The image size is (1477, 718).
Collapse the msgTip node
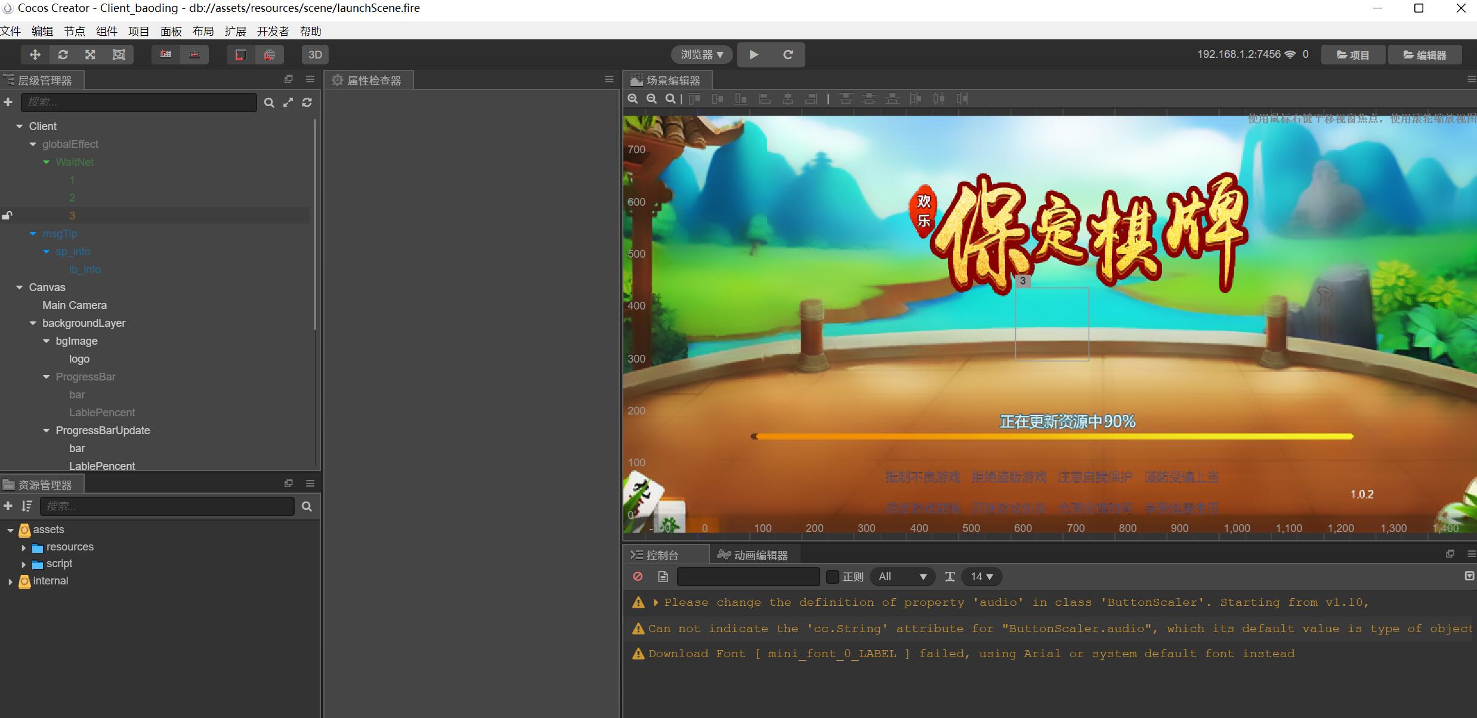(x=33, y=234)
